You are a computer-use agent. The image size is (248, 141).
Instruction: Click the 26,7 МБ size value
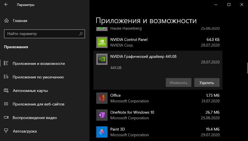213,112
